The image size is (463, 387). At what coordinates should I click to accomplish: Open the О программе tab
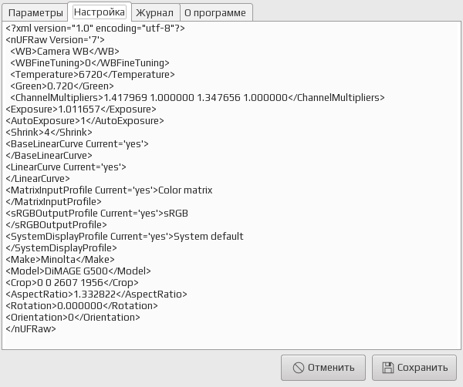pos(215,12)
